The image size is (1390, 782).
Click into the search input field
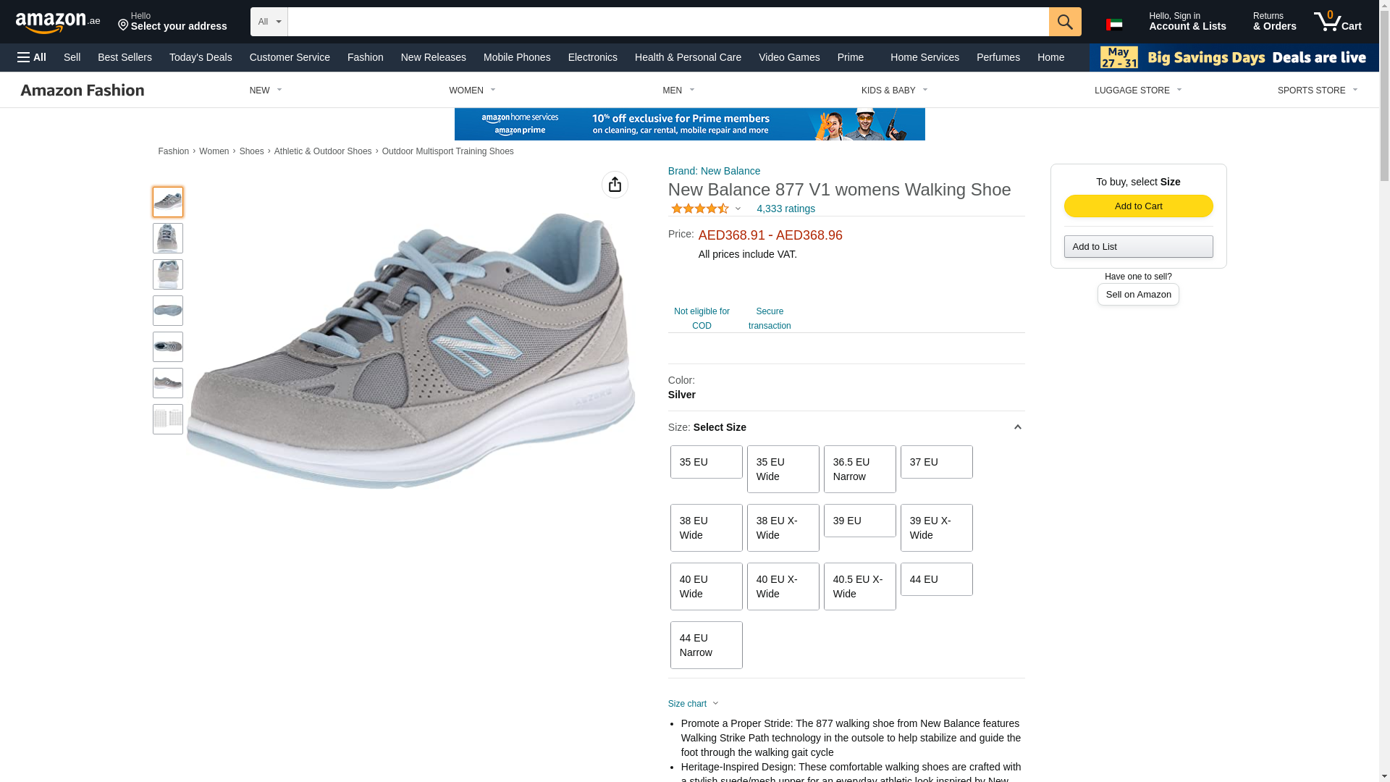667,22
